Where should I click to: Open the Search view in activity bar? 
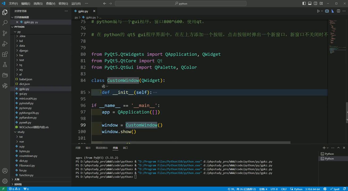point(5,23)
